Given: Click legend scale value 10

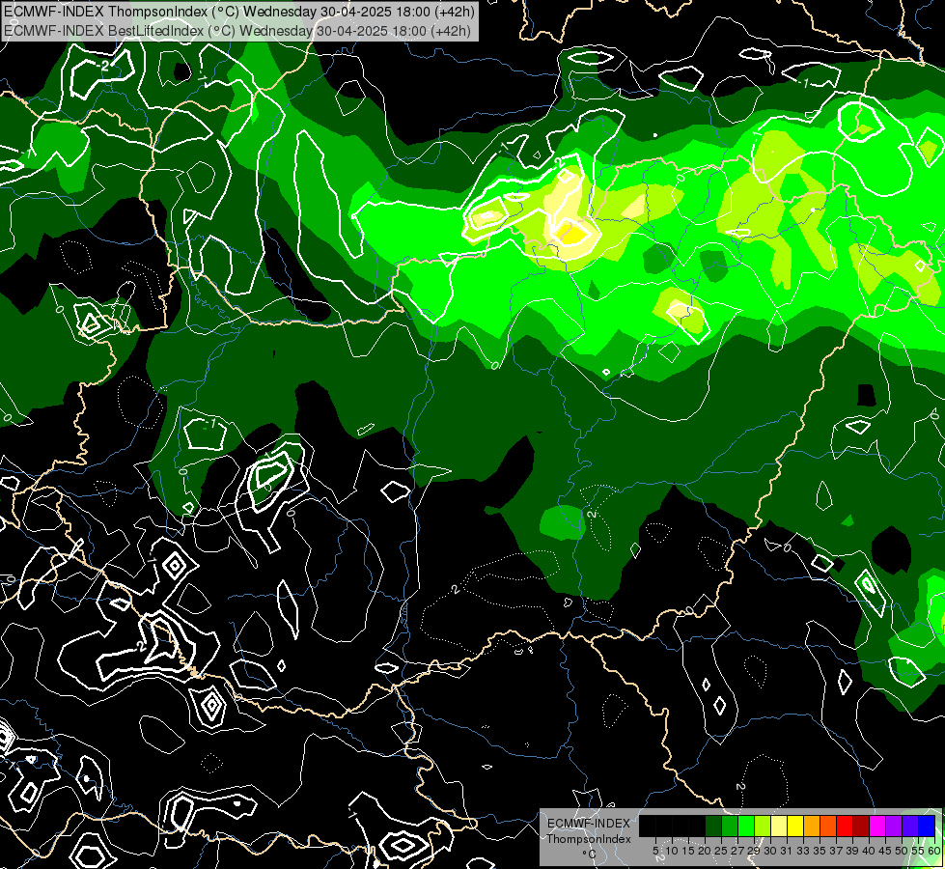Looking at the screenshot, I should pyautogui.click(x=672, y=851).
